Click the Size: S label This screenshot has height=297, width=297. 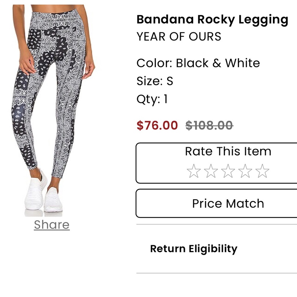click(x=154, y=80)
